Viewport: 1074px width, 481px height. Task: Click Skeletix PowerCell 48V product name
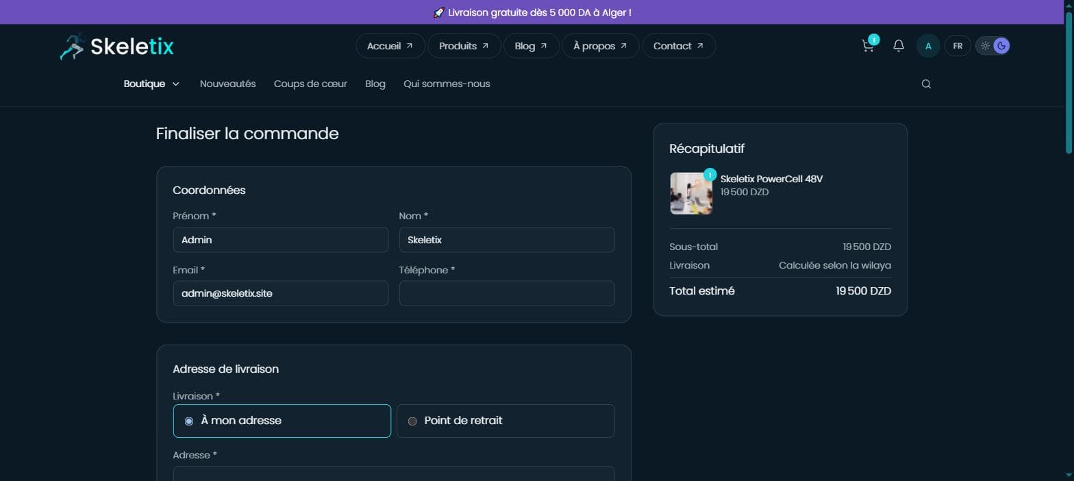pos(771,179)
